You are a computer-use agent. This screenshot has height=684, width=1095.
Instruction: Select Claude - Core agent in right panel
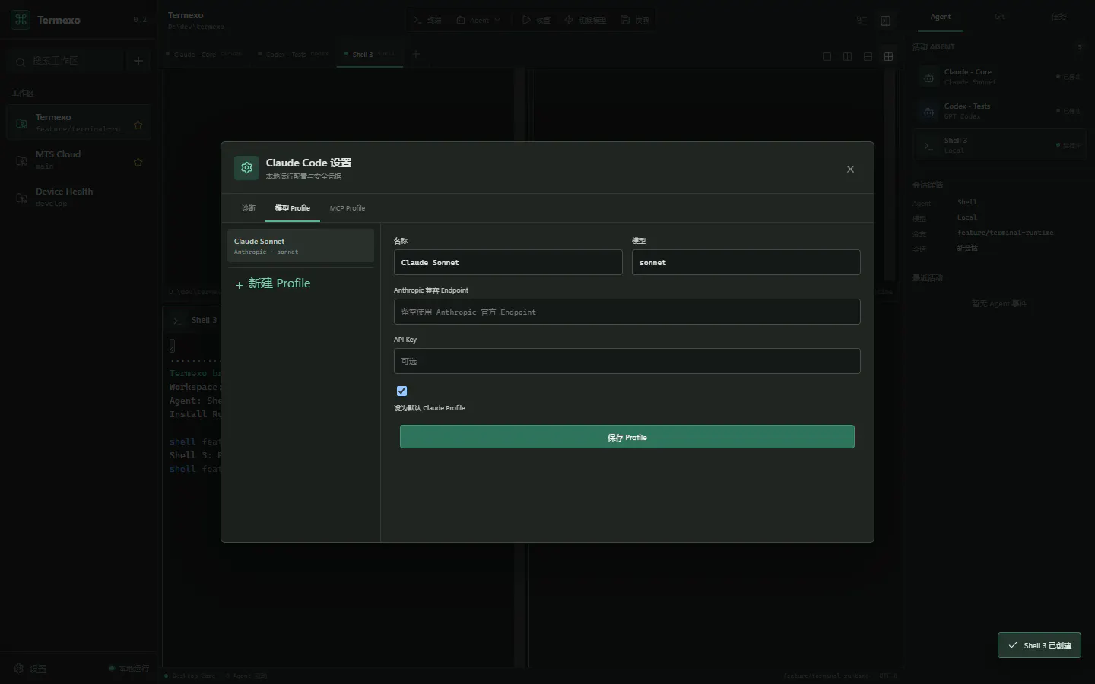click(1000, 77)
